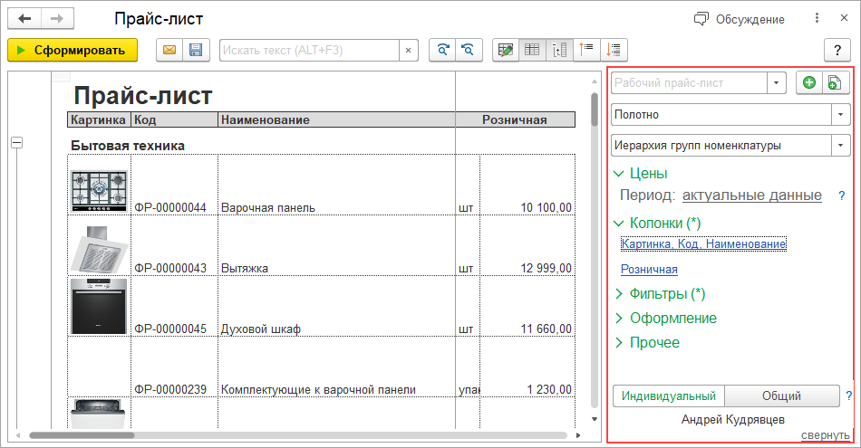Send the report by email envelope icon

point(169,51)
